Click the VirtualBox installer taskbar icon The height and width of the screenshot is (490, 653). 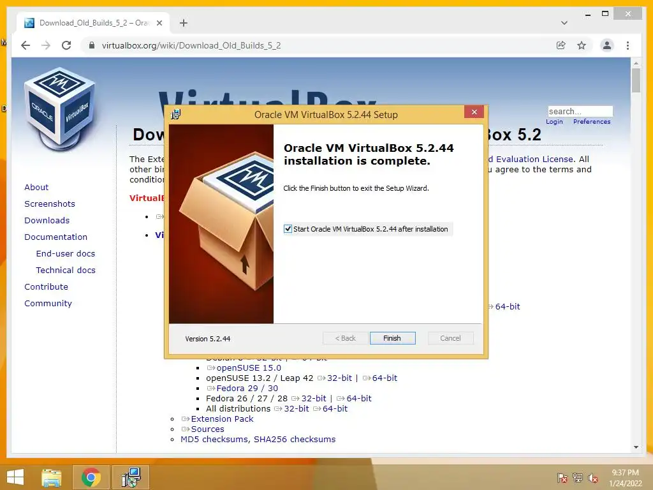(x=131, y=477)
